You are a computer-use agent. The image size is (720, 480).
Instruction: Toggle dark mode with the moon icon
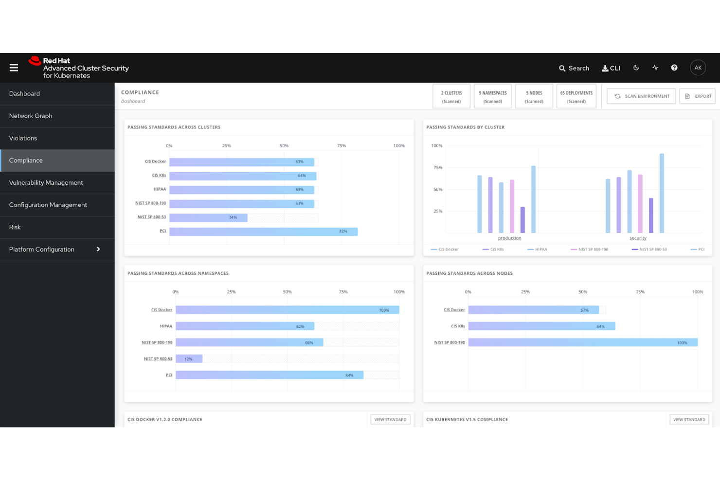(636, 68)
